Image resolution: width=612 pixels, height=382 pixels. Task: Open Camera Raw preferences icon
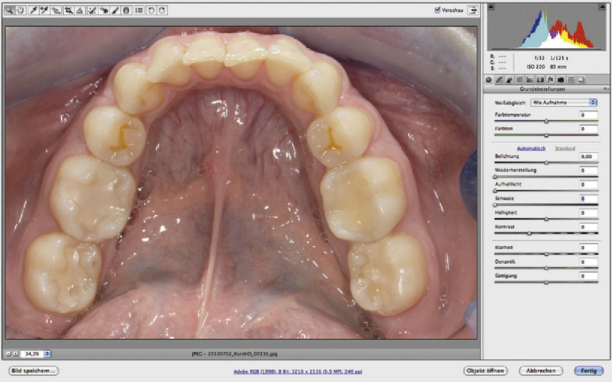(139, 10)
